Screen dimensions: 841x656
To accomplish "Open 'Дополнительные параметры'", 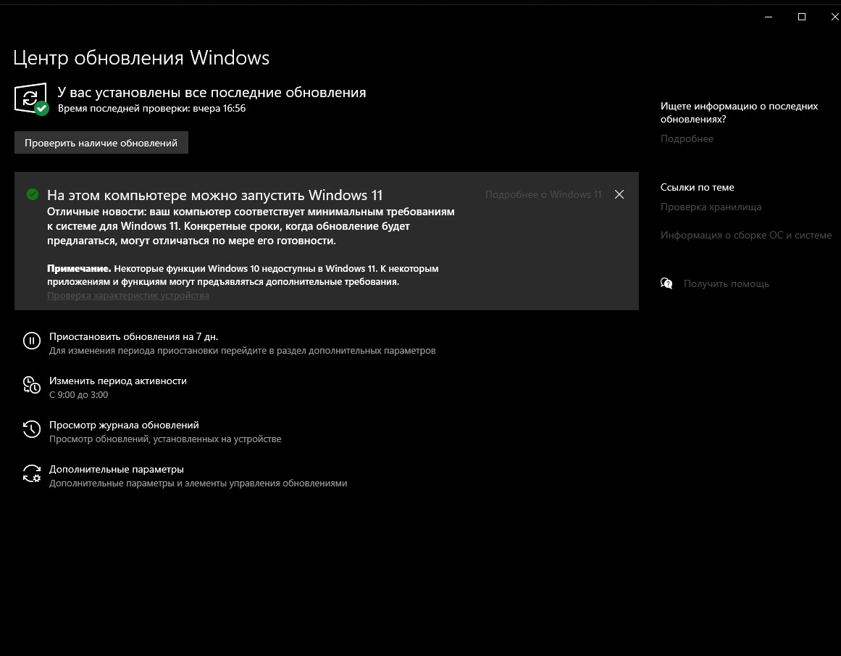I will click(117, 469).
